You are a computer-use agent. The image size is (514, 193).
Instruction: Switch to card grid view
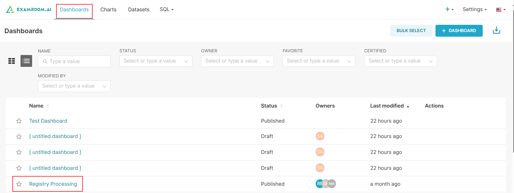point(12,61)
